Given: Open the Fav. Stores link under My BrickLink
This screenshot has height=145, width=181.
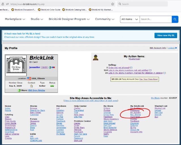Looking at the screenshot, I should [x=135, y=115].
